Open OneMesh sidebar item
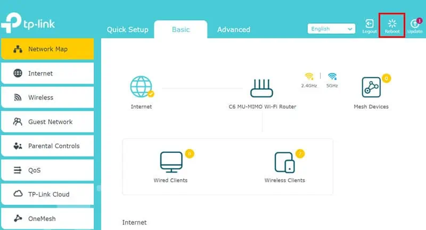The width and height of the screenshot is (426, 230). point(47,219)
